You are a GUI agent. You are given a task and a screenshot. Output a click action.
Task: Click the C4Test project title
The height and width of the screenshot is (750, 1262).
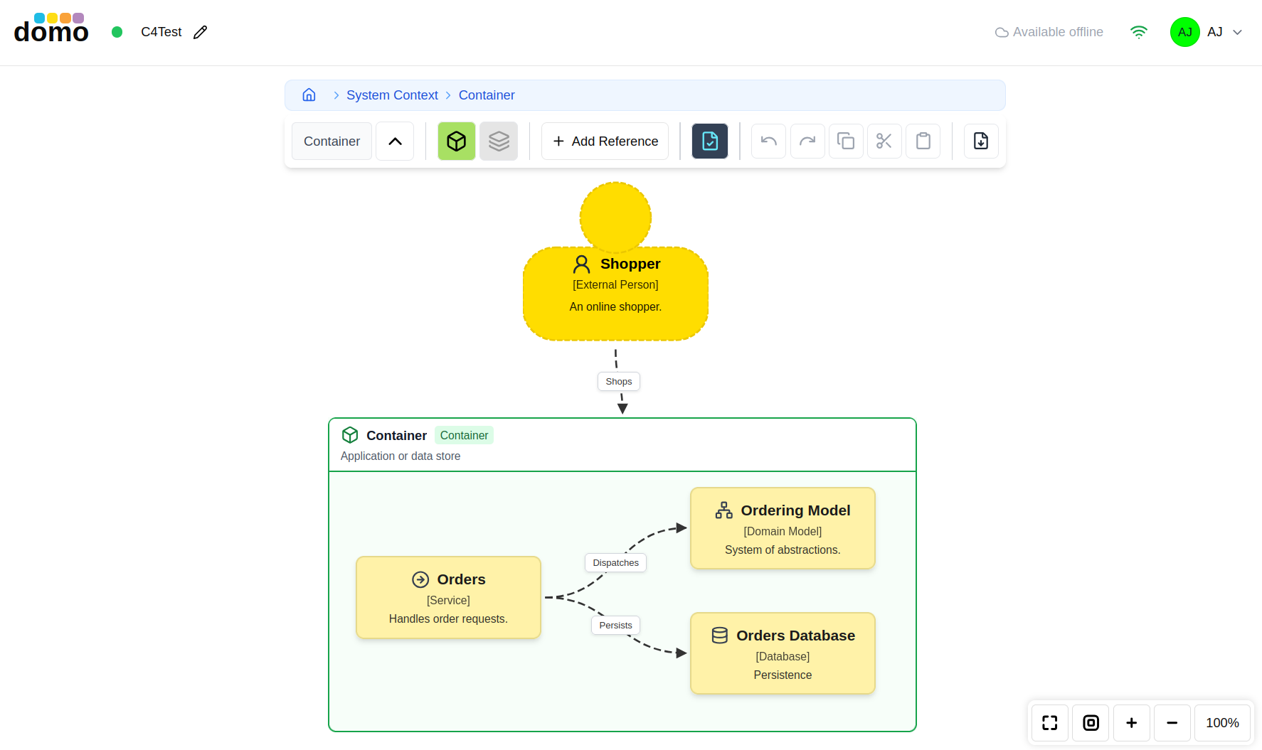pyautogui.click(x=161, y=32)
